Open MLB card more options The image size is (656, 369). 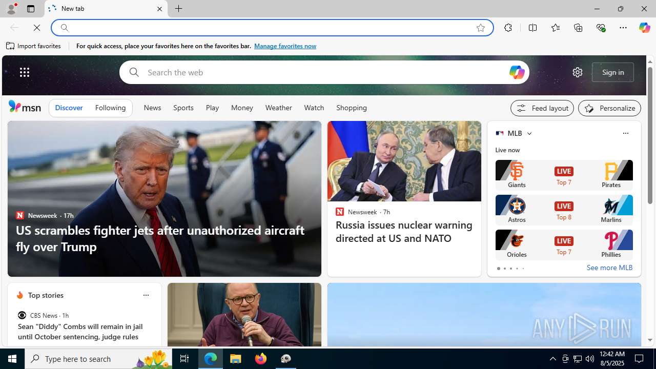[x=625, y=133]
